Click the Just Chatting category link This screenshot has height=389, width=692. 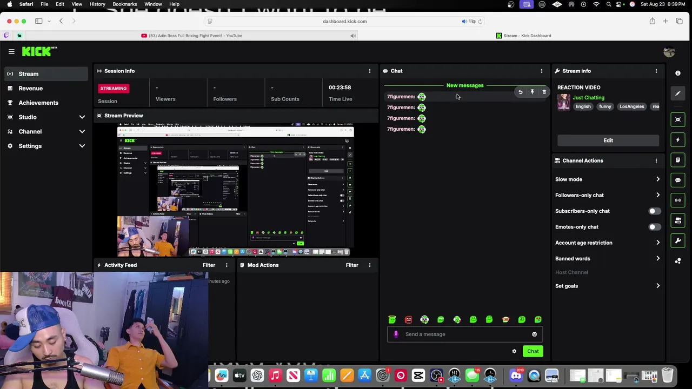point(588,98)
